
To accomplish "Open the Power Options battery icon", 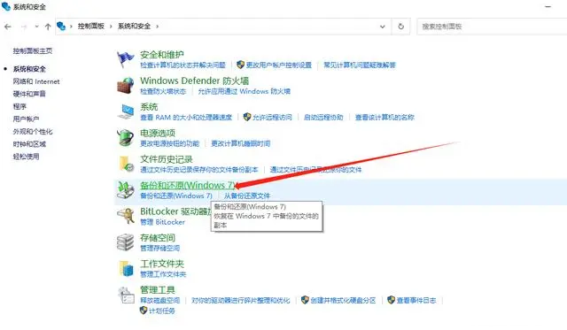I will [126, 137].
